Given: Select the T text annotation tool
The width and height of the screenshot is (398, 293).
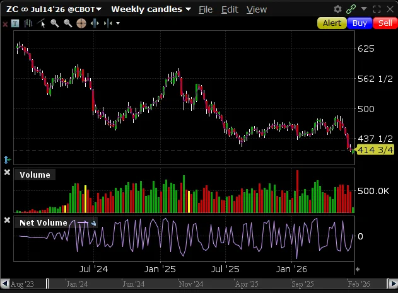Looking at the screenshot, I should pos(15,23).
